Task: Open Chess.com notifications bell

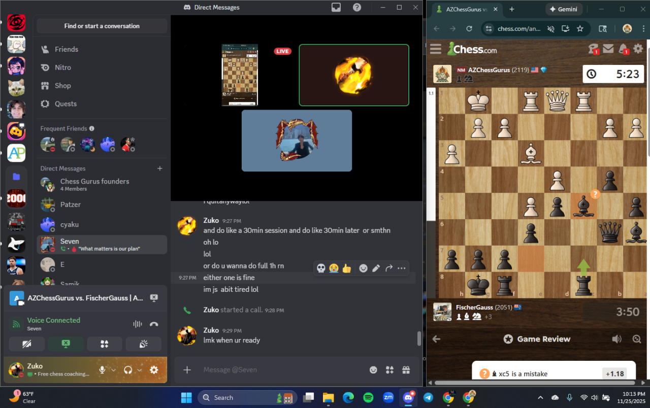Action: [x=623, y=49]
